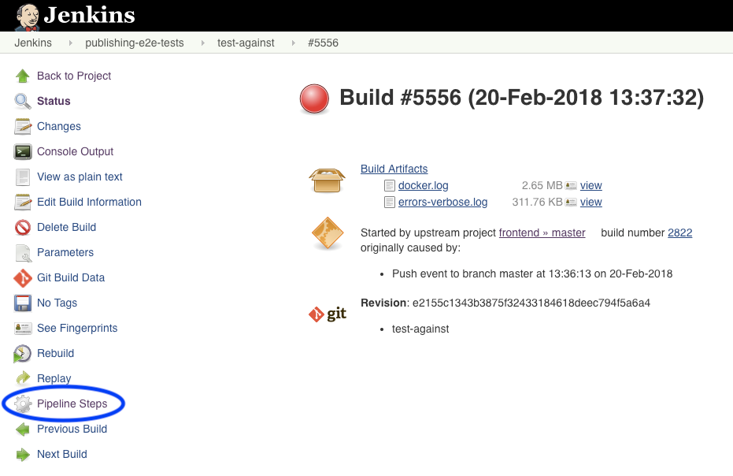
Task: Download the docker.log artifact
Action: click(x=423, y=186)
